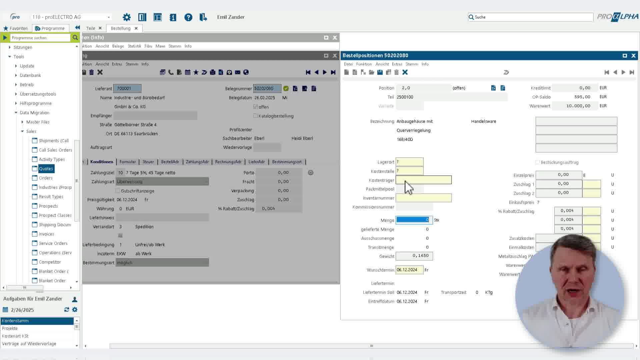640x360 pixels.
Task: Click the Inventarnummer input field
Action: pos(423,198)
